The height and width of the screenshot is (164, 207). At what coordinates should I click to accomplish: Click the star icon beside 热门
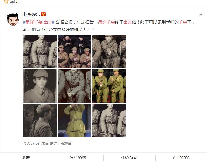[6, 2]
